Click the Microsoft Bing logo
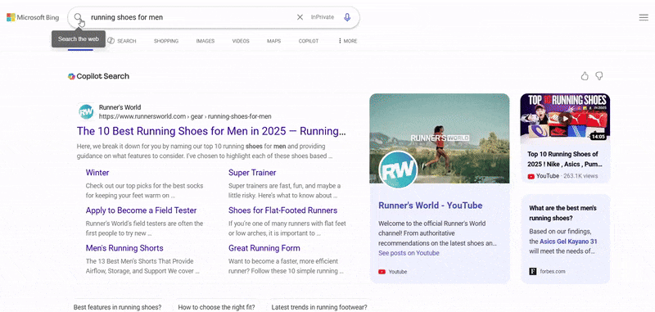 (x=33, y=17)
